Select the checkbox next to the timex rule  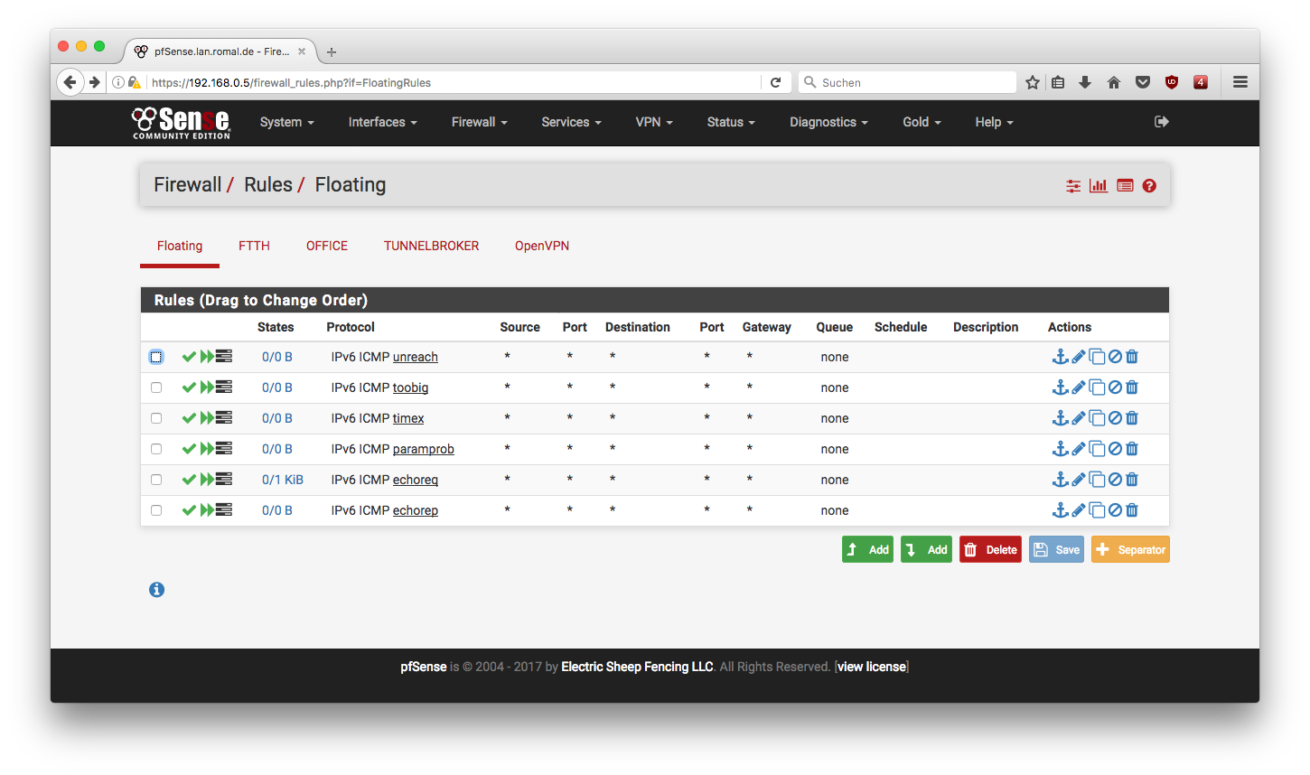[x=156, y=418]
